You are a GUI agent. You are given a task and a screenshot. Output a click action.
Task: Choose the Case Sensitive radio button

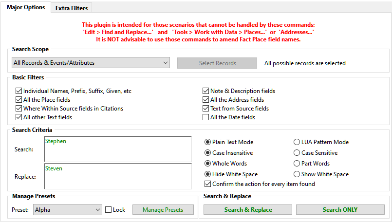(x=297, y=153)
